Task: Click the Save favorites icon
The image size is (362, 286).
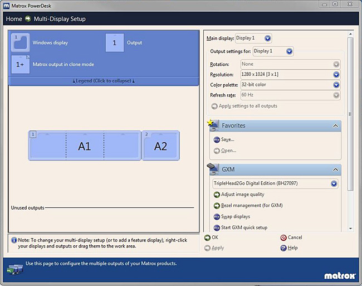Action: point(217,139)
